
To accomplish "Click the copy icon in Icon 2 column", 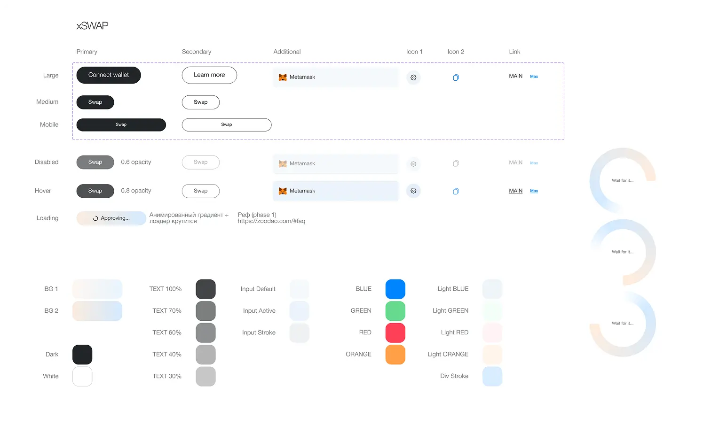I will [456, 77].
